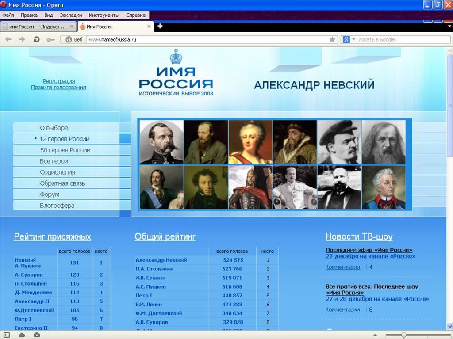This screenshot has width=453, height=339.
Task: Bookmark the page with the star icon
Action: pos(332,39)
